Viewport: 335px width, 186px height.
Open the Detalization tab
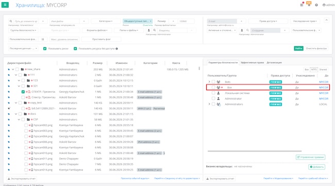point(274,62)
